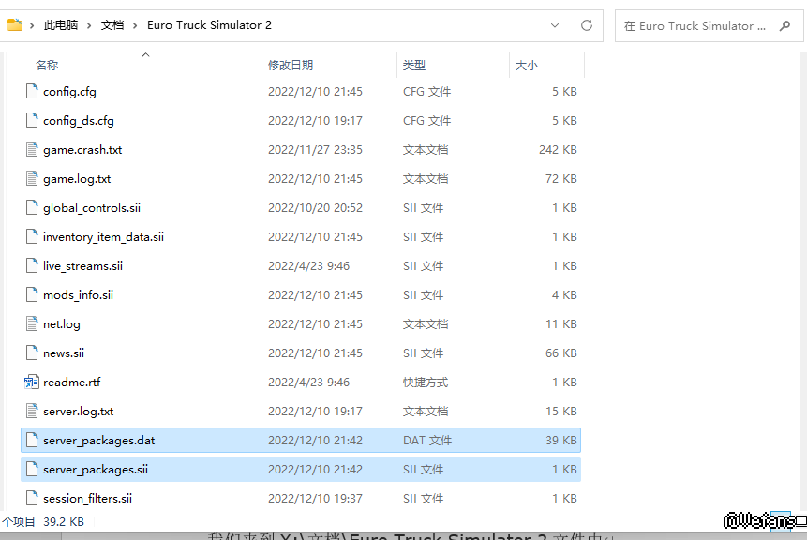
Task: Sort files by 名称 column header
Action: point(47,66)
